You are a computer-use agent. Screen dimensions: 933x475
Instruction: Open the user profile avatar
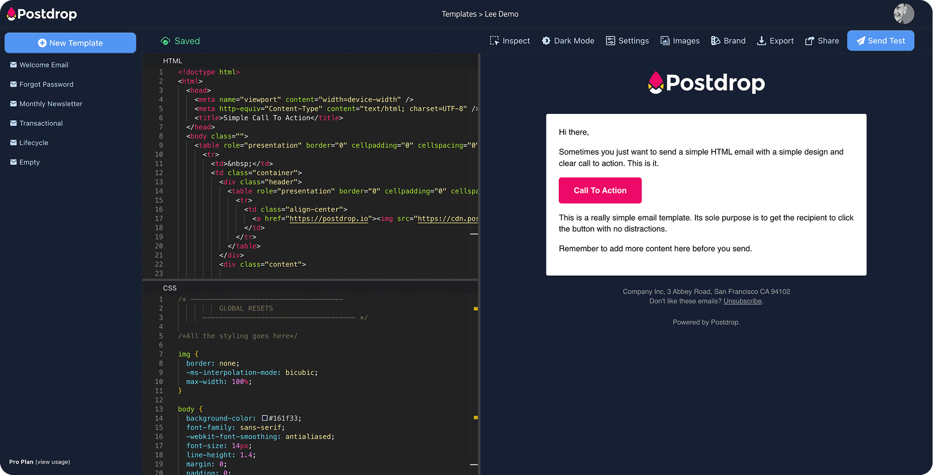[x=904, y=14]
